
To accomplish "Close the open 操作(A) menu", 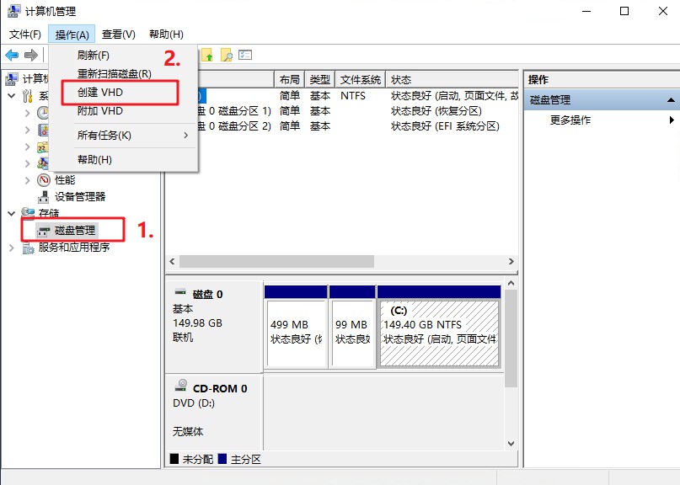I will (72, 35).
